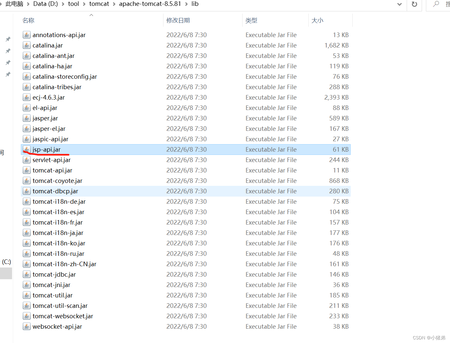Click lib in the breadcrumb path
This screenshot has width=450, height=343.
tap(195, 4)
